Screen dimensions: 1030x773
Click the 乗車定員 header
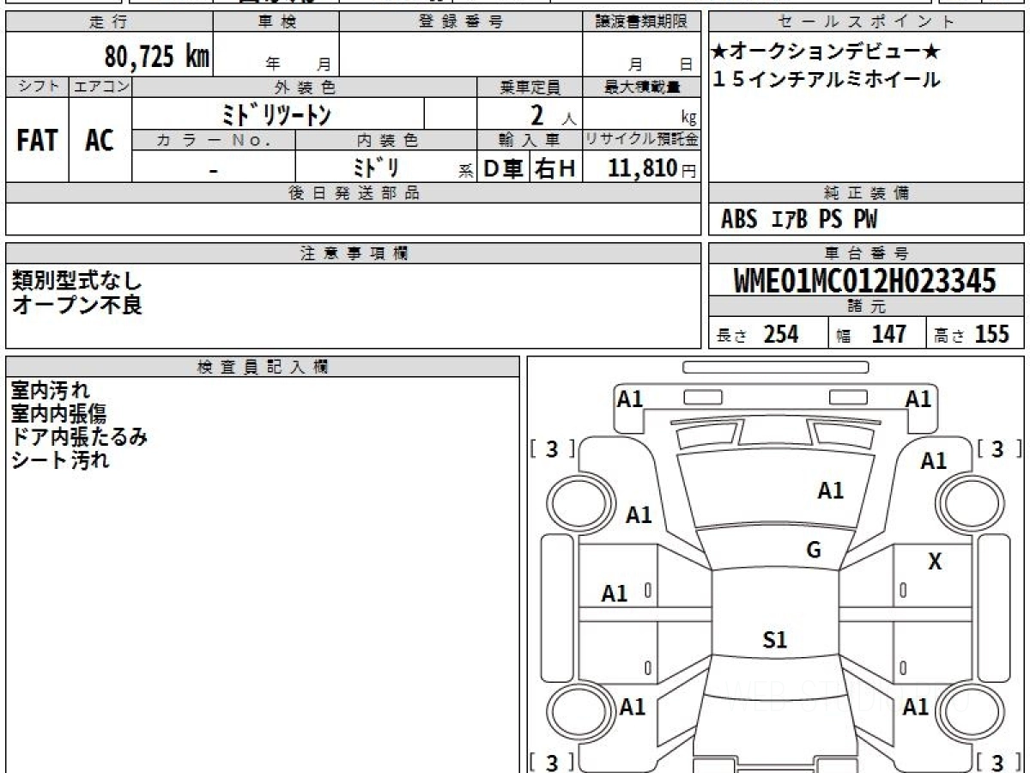tap(530, 87)
